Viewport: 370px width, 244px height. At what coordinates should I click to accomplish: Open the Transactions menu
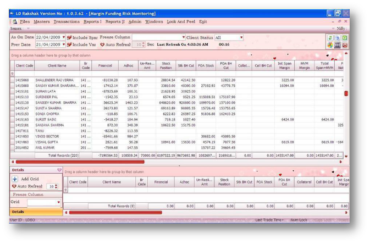tap(66, 21)
